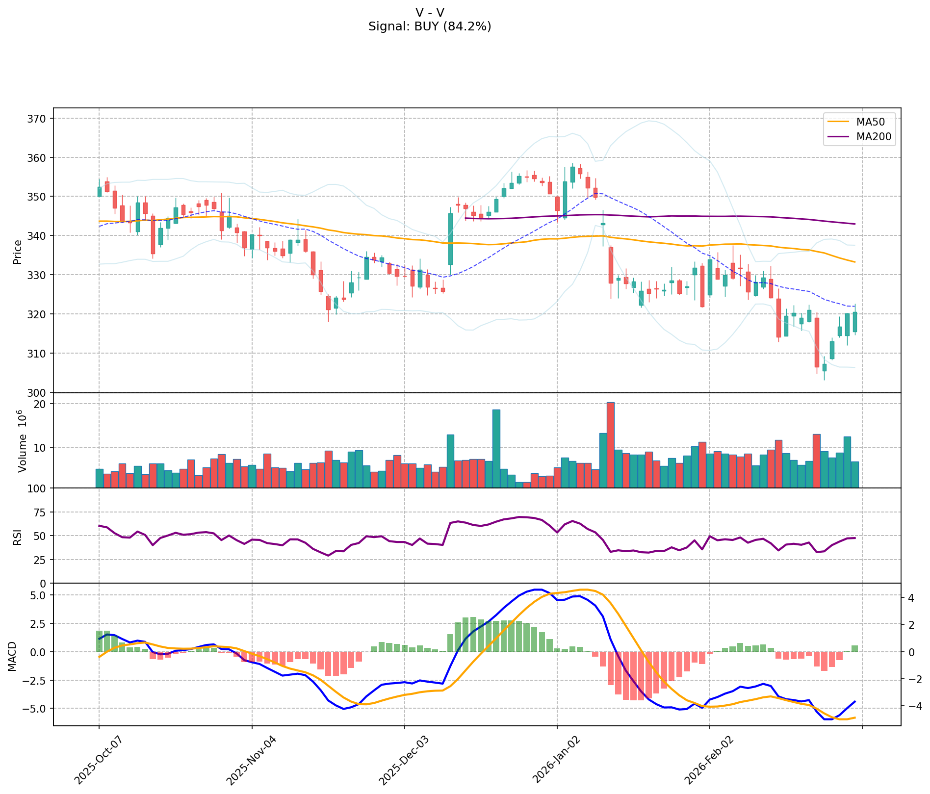Click the tallest red volume bar
930x794 pixels.
click(x=610, y=445)
